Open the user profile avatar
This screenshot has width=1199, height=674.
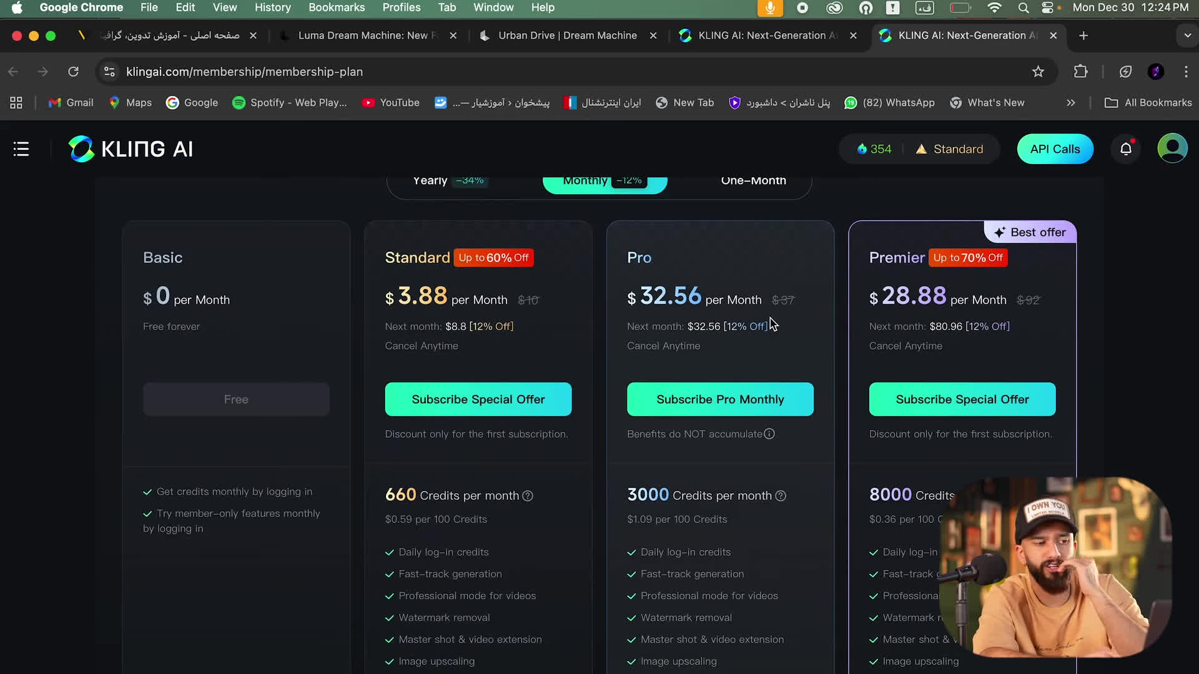(1172, 149)
